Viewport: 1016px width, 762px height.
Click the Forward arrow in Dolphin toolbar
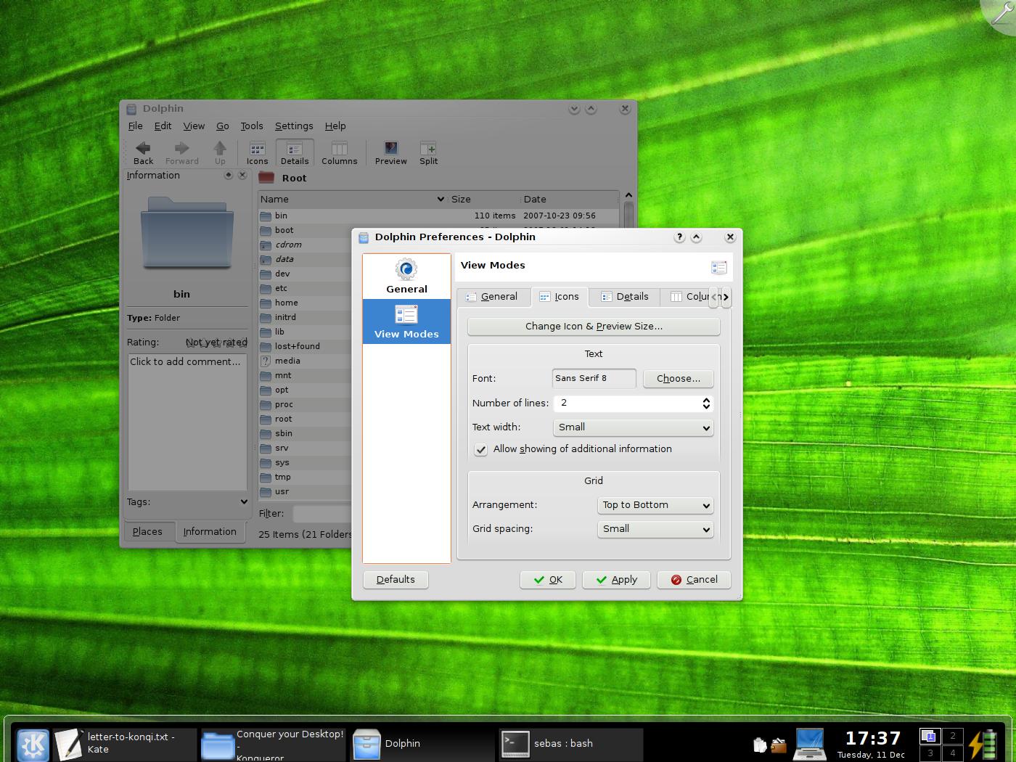click(181, 153)
